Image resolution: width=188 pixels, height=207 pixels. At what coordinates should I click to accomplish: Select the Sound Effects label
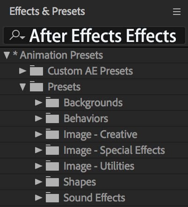(x=94, y=198)
